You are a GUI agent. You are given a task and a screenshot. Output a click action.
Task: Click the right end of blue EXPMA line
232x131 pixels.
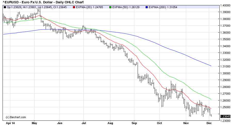(211, 66)
